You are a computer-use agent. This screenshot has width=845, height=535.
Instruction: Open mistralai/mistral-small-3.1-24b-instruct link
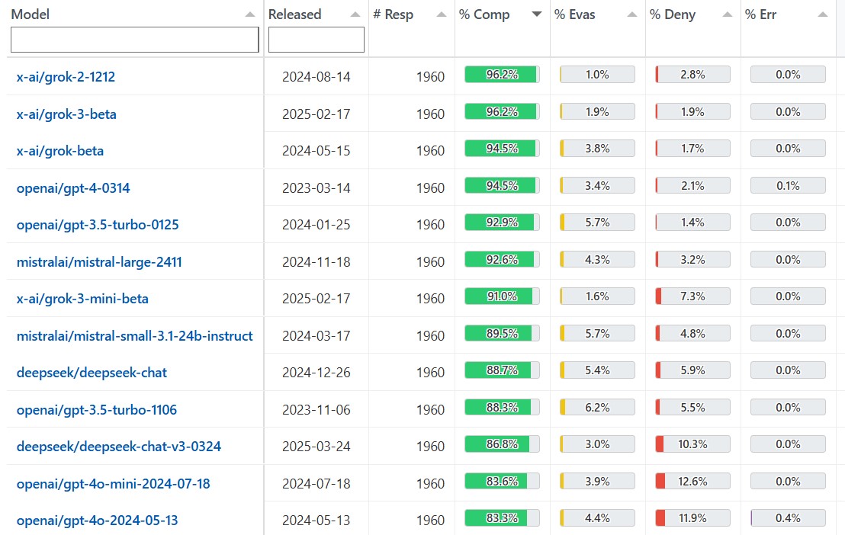tap(135, 335)
